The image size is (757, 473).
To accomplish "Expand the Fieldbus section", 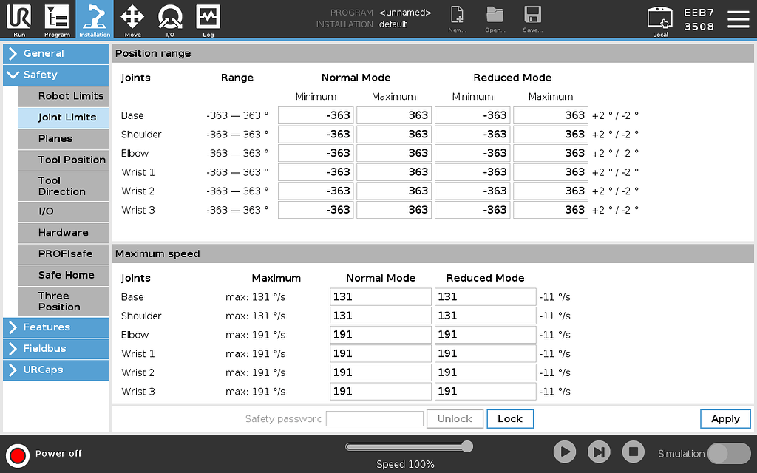I will click(x=55, y=349).
